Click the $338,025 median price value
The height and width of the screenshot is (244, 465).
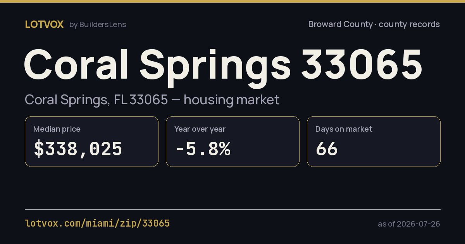[x=78, y=149]
